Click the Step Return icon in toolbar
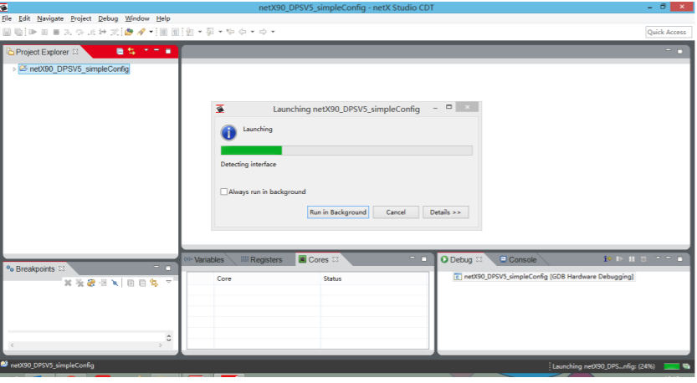Viewport: 697px width, 383px height. pos(91,32)
